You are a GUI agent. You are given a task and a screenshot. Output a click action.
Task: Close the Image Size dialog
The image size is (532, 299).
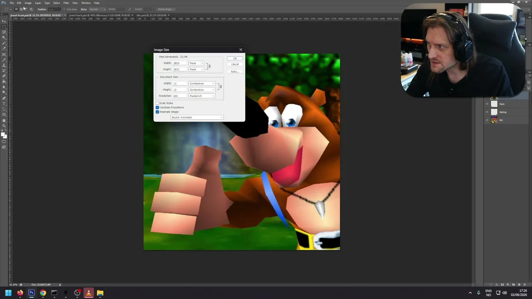click(x=241, y=50)
